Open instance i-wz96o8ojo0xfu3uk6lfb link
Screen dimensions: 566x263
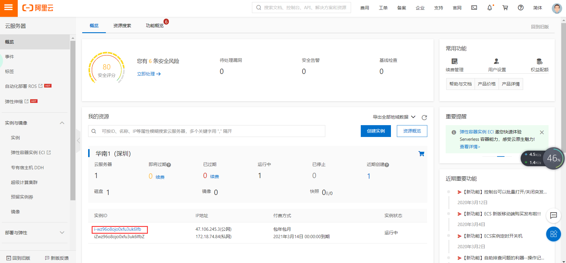point(118,229)
